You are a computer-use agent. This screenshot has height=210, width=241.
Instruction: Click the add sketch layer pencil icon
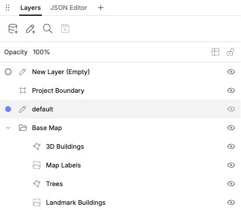click(31, 29)
